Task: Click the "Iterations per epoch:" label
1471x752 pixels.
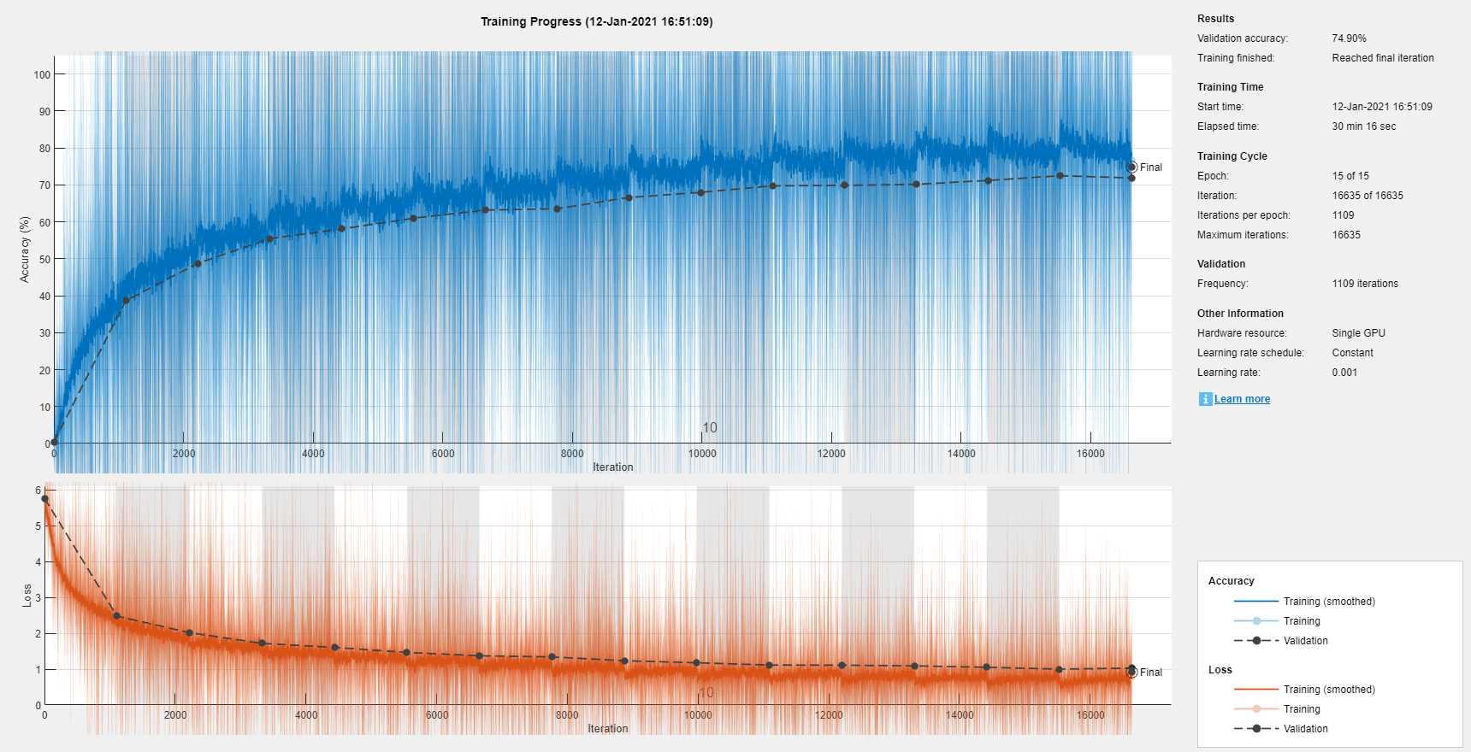Action: tap(1244, 215)
